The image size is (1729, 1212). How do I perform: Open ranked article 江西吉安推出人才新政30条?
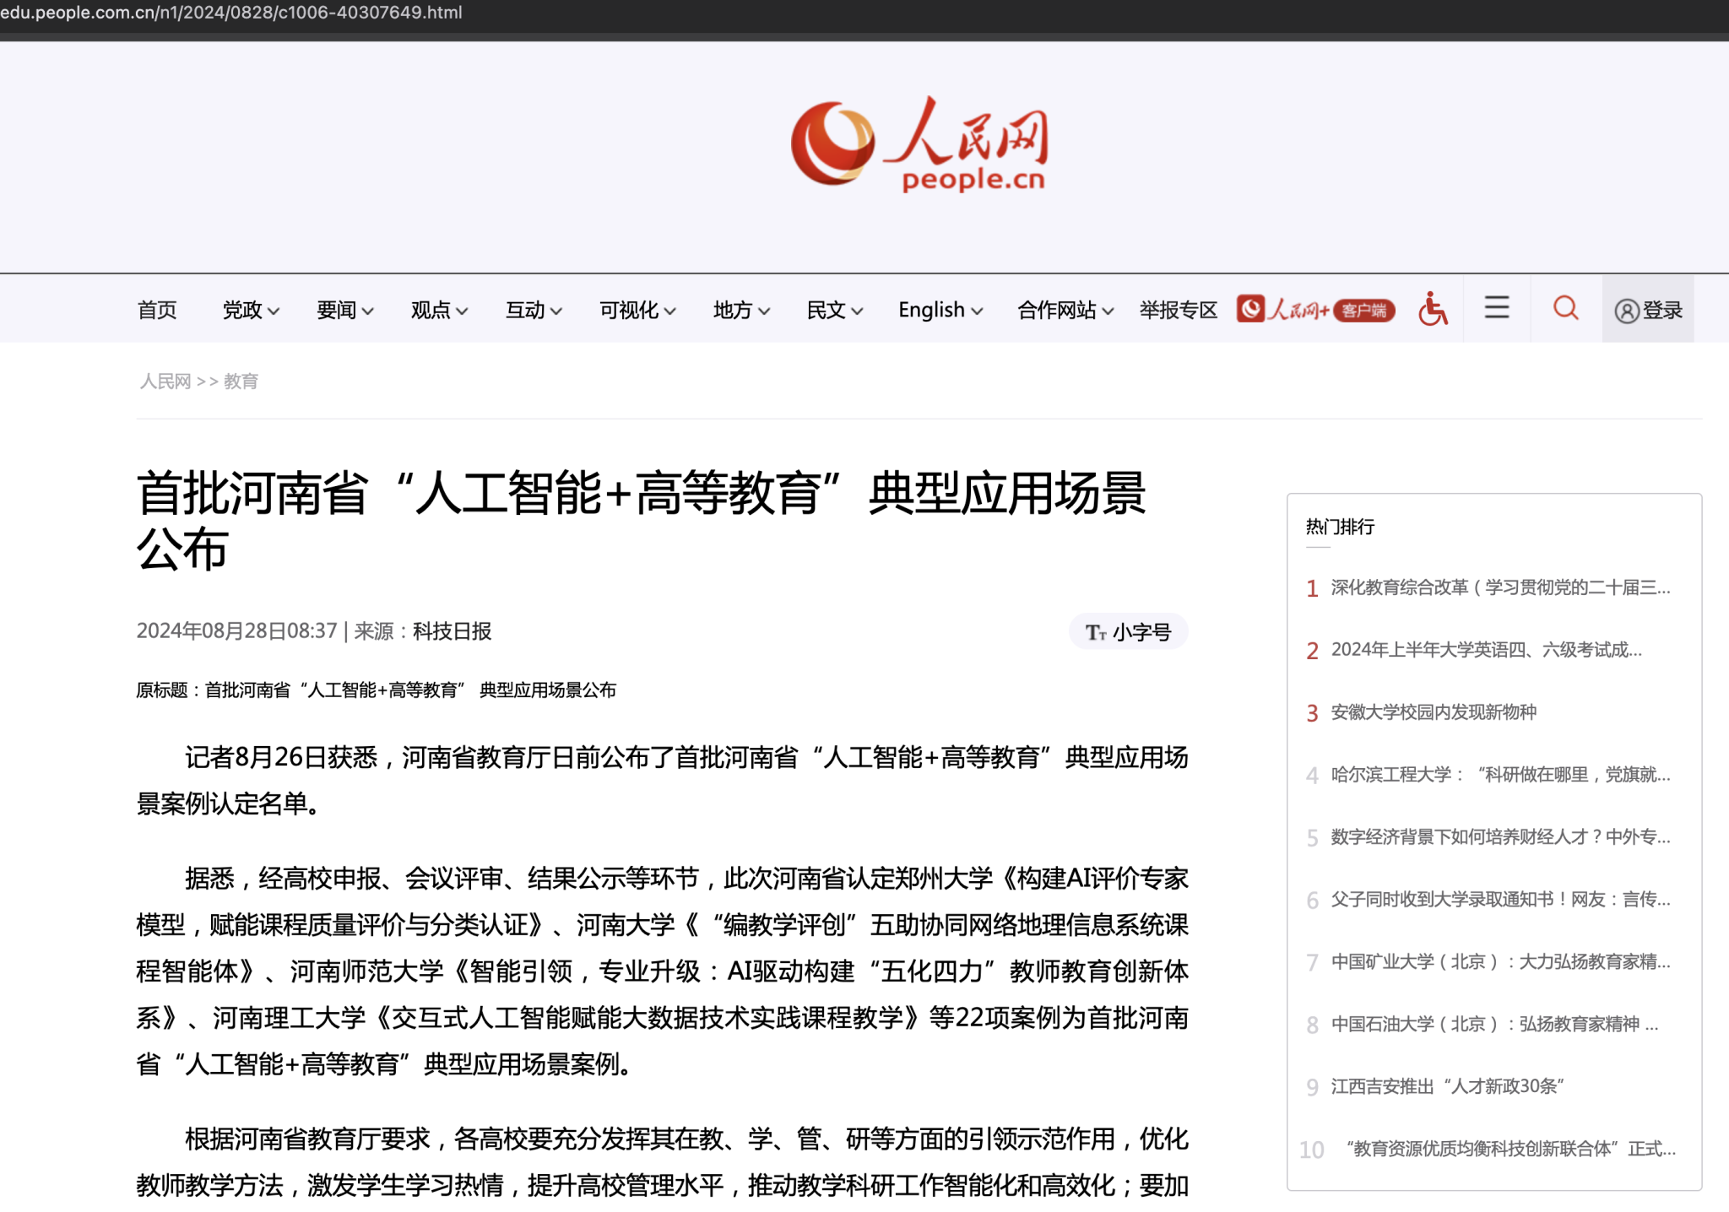pyautogui.click(x=1447, y=1086)
